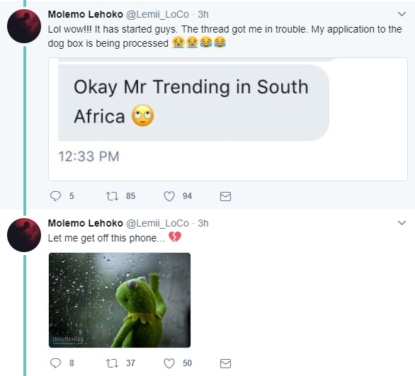Open the first tweet's 3h timestamp
Image resolution: width=415 pixels, height=376 pixels.
pyautogui.click(x=203, y=14)
